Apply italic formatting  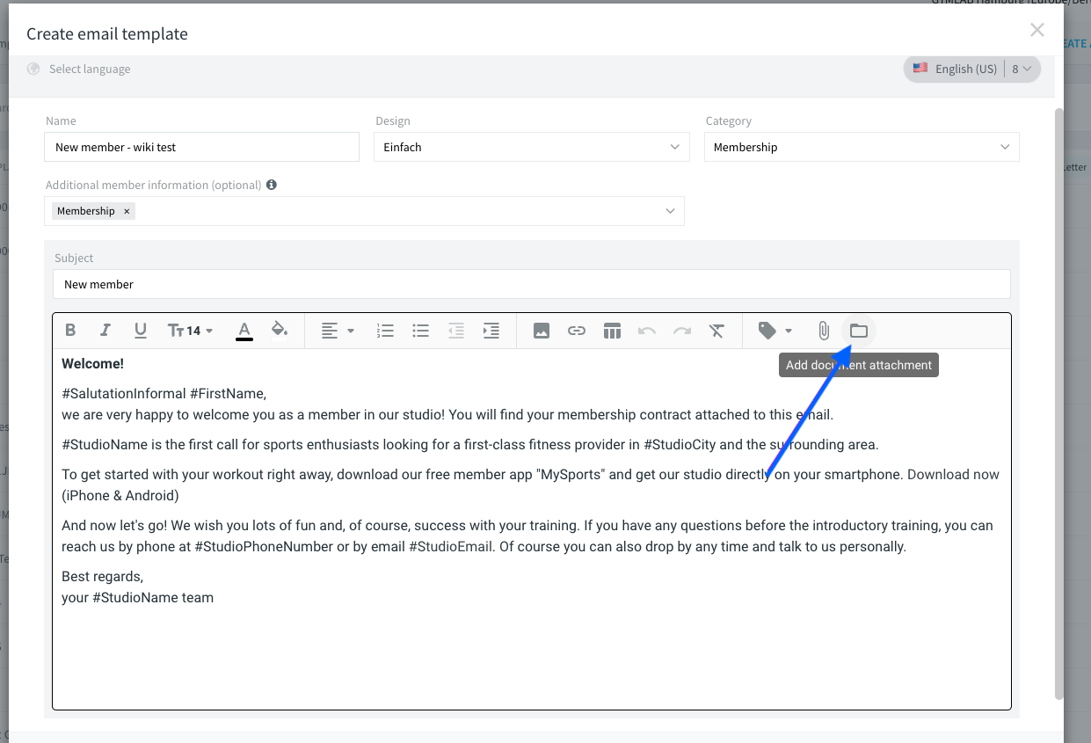tap(105, 331)
